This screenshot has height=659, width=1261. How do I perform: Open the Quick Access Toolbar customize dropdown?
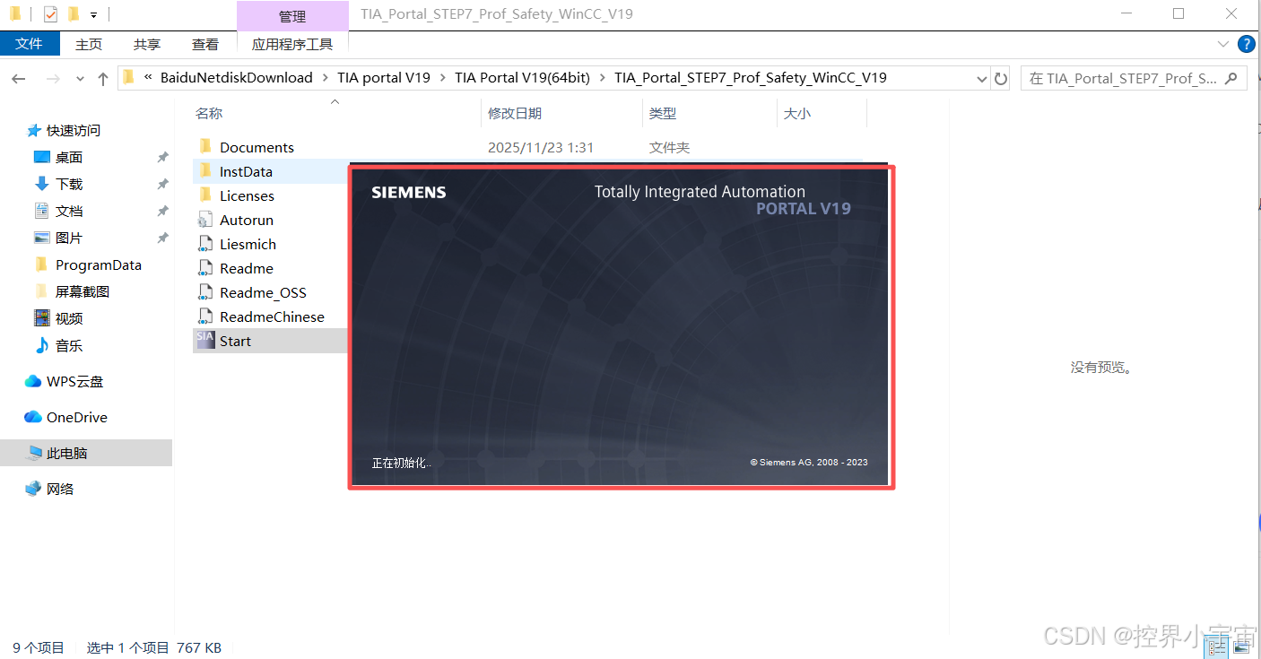[93, 14]
